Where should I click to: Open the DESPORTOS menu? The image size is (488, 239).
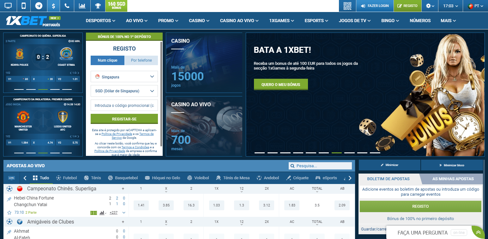point(100,21)
